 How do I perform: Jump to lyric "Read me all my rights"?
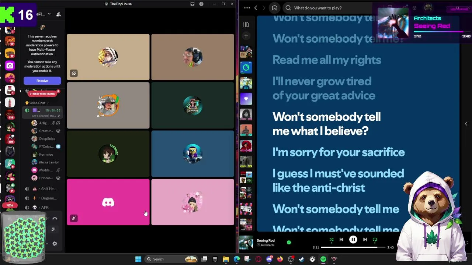click(x=327, y=60)
